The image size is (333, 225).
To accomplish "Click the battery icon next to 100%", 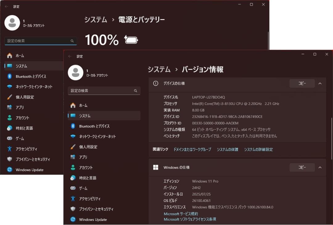I will (x=131, y=39).
